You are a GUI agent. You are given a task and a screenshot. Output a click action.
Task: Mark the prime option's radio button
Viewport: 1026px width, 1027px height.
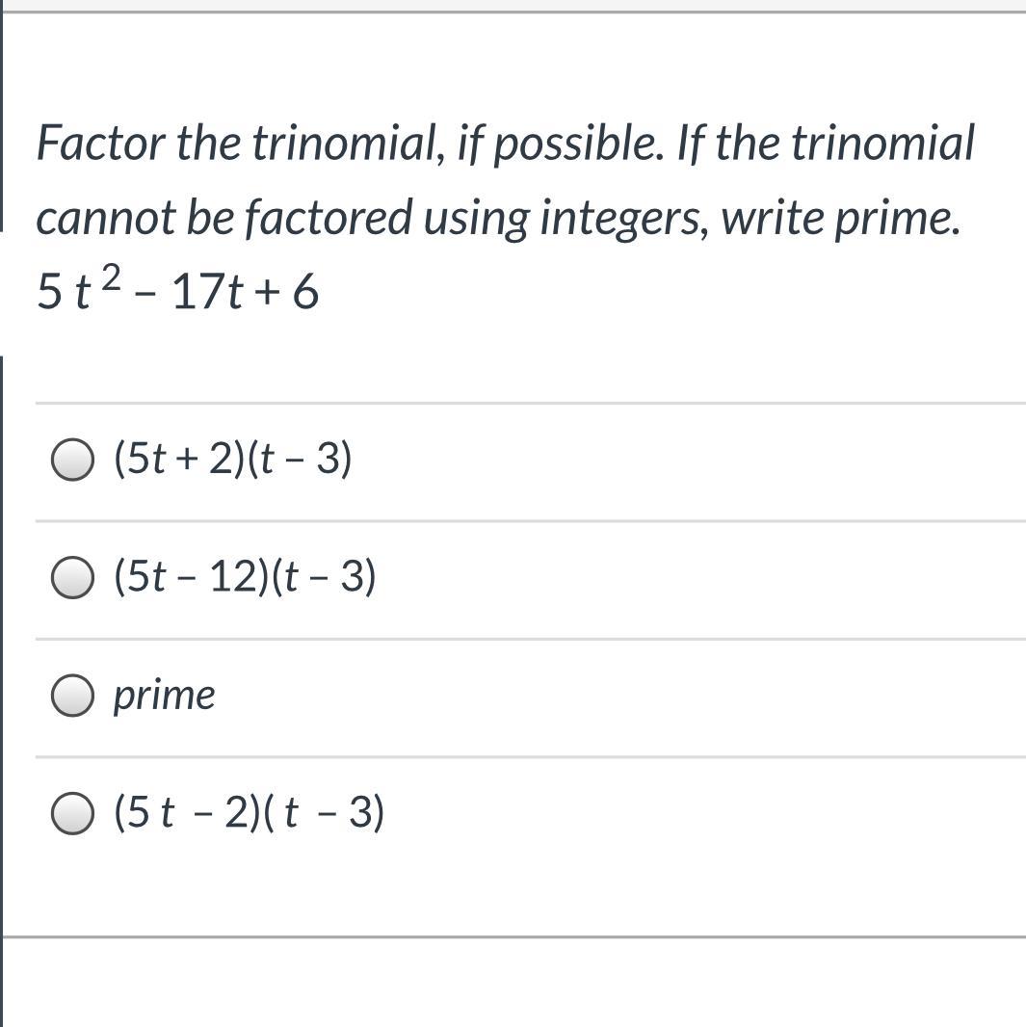pyautogui.click(x=72, y=696)
